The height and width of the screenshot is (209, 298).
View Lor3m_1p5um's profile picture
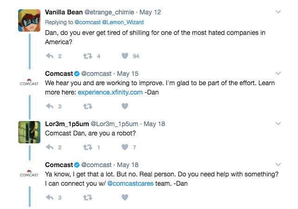(29, 132)
